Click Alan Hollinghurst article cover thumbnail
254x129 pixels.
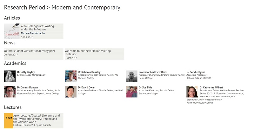click(12, 31)
